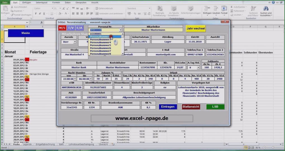Click the percent format icon
This screenshot has height=151, width=285.
click(x=135, y=14)
